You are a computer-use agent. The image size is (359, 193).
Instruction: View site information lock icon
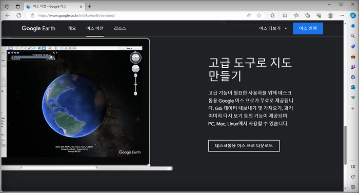33,15
